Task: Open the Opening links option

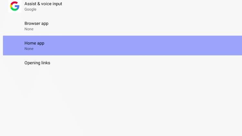Action: coord(122,63)
